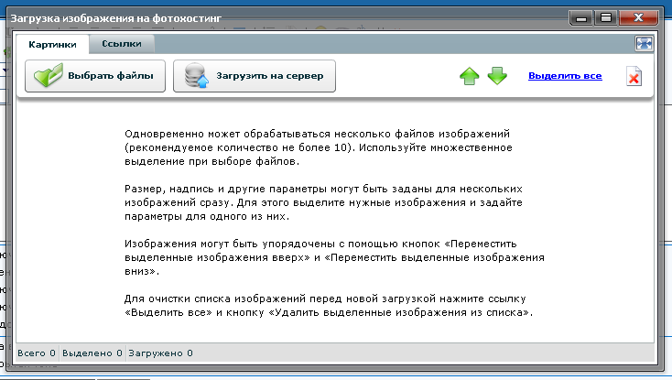
Task: Click the paragraph starting with Одновременно
Action: 323,147
